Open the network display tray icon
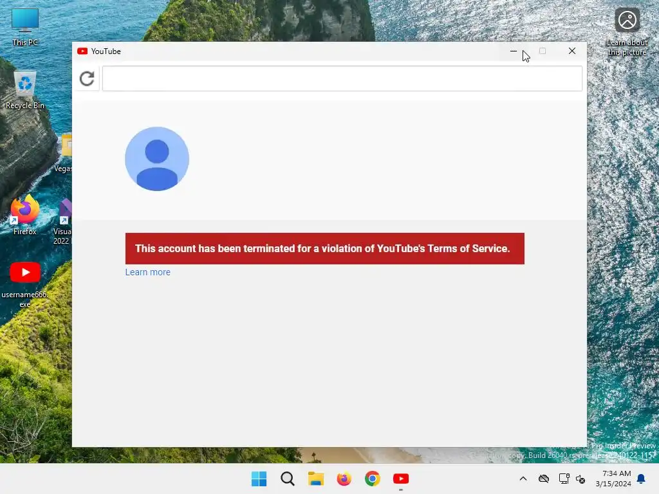 click(564, 479)
